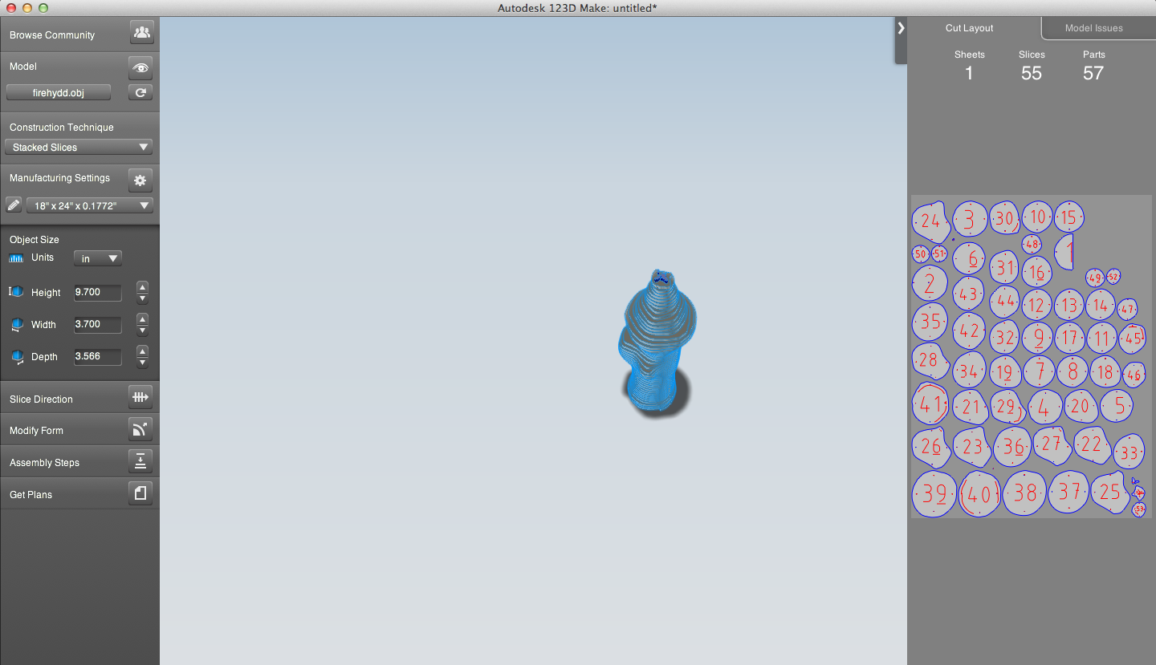Viewport: 1156px width, 665px height.
Task: Increase Width with up stepper
Action: point(142,318)
